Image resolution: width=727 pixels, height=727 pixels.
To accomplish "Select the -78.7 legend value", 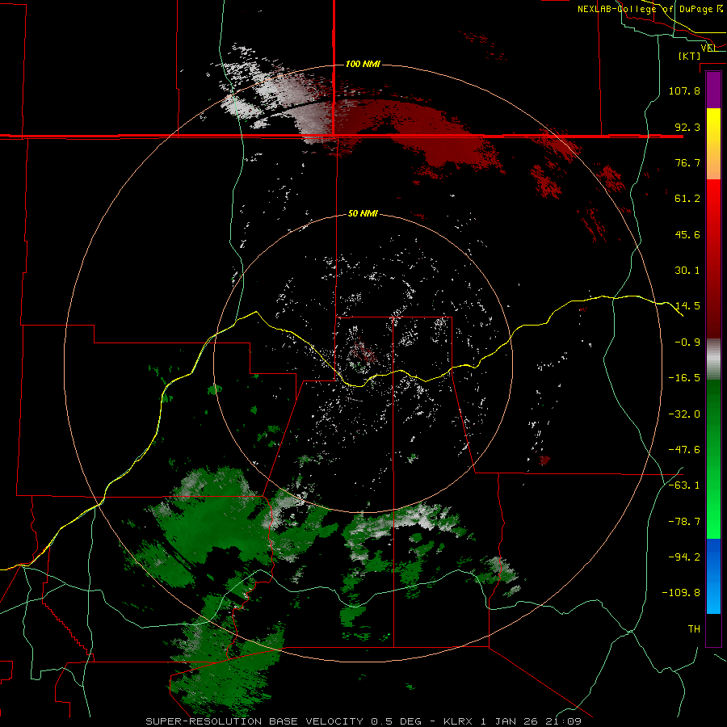I will [x=684, y=522].
